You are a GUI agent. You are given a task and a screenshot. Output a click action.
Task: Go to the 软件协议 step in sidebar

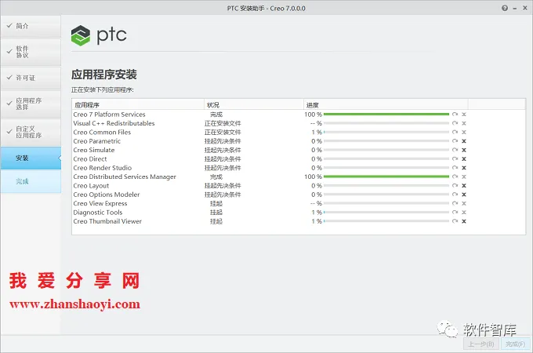tap(31, 52)
